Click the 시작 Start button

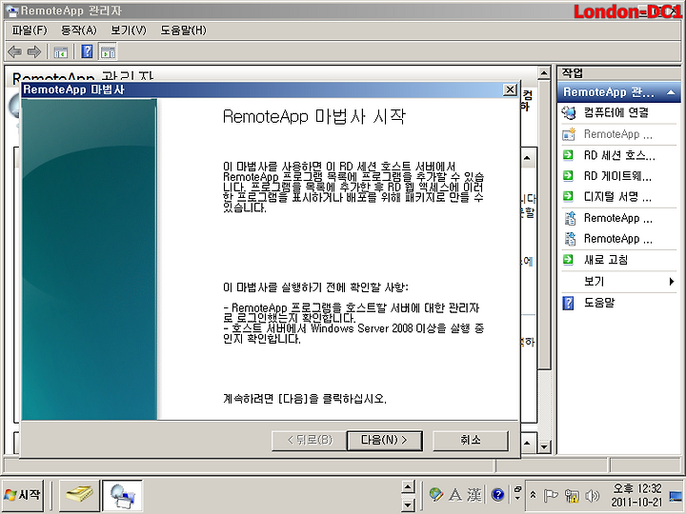pyautogui.click(x=23, y=495)
